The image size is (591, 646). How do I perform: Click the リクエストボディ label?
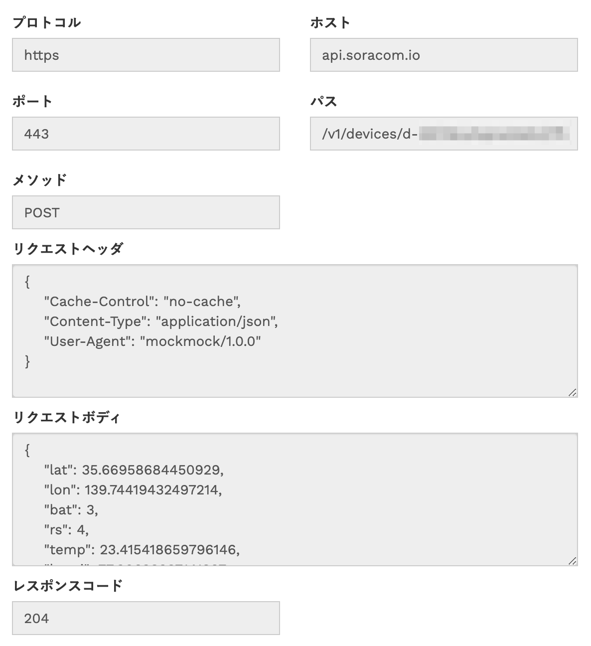click(x=66, y=417)
